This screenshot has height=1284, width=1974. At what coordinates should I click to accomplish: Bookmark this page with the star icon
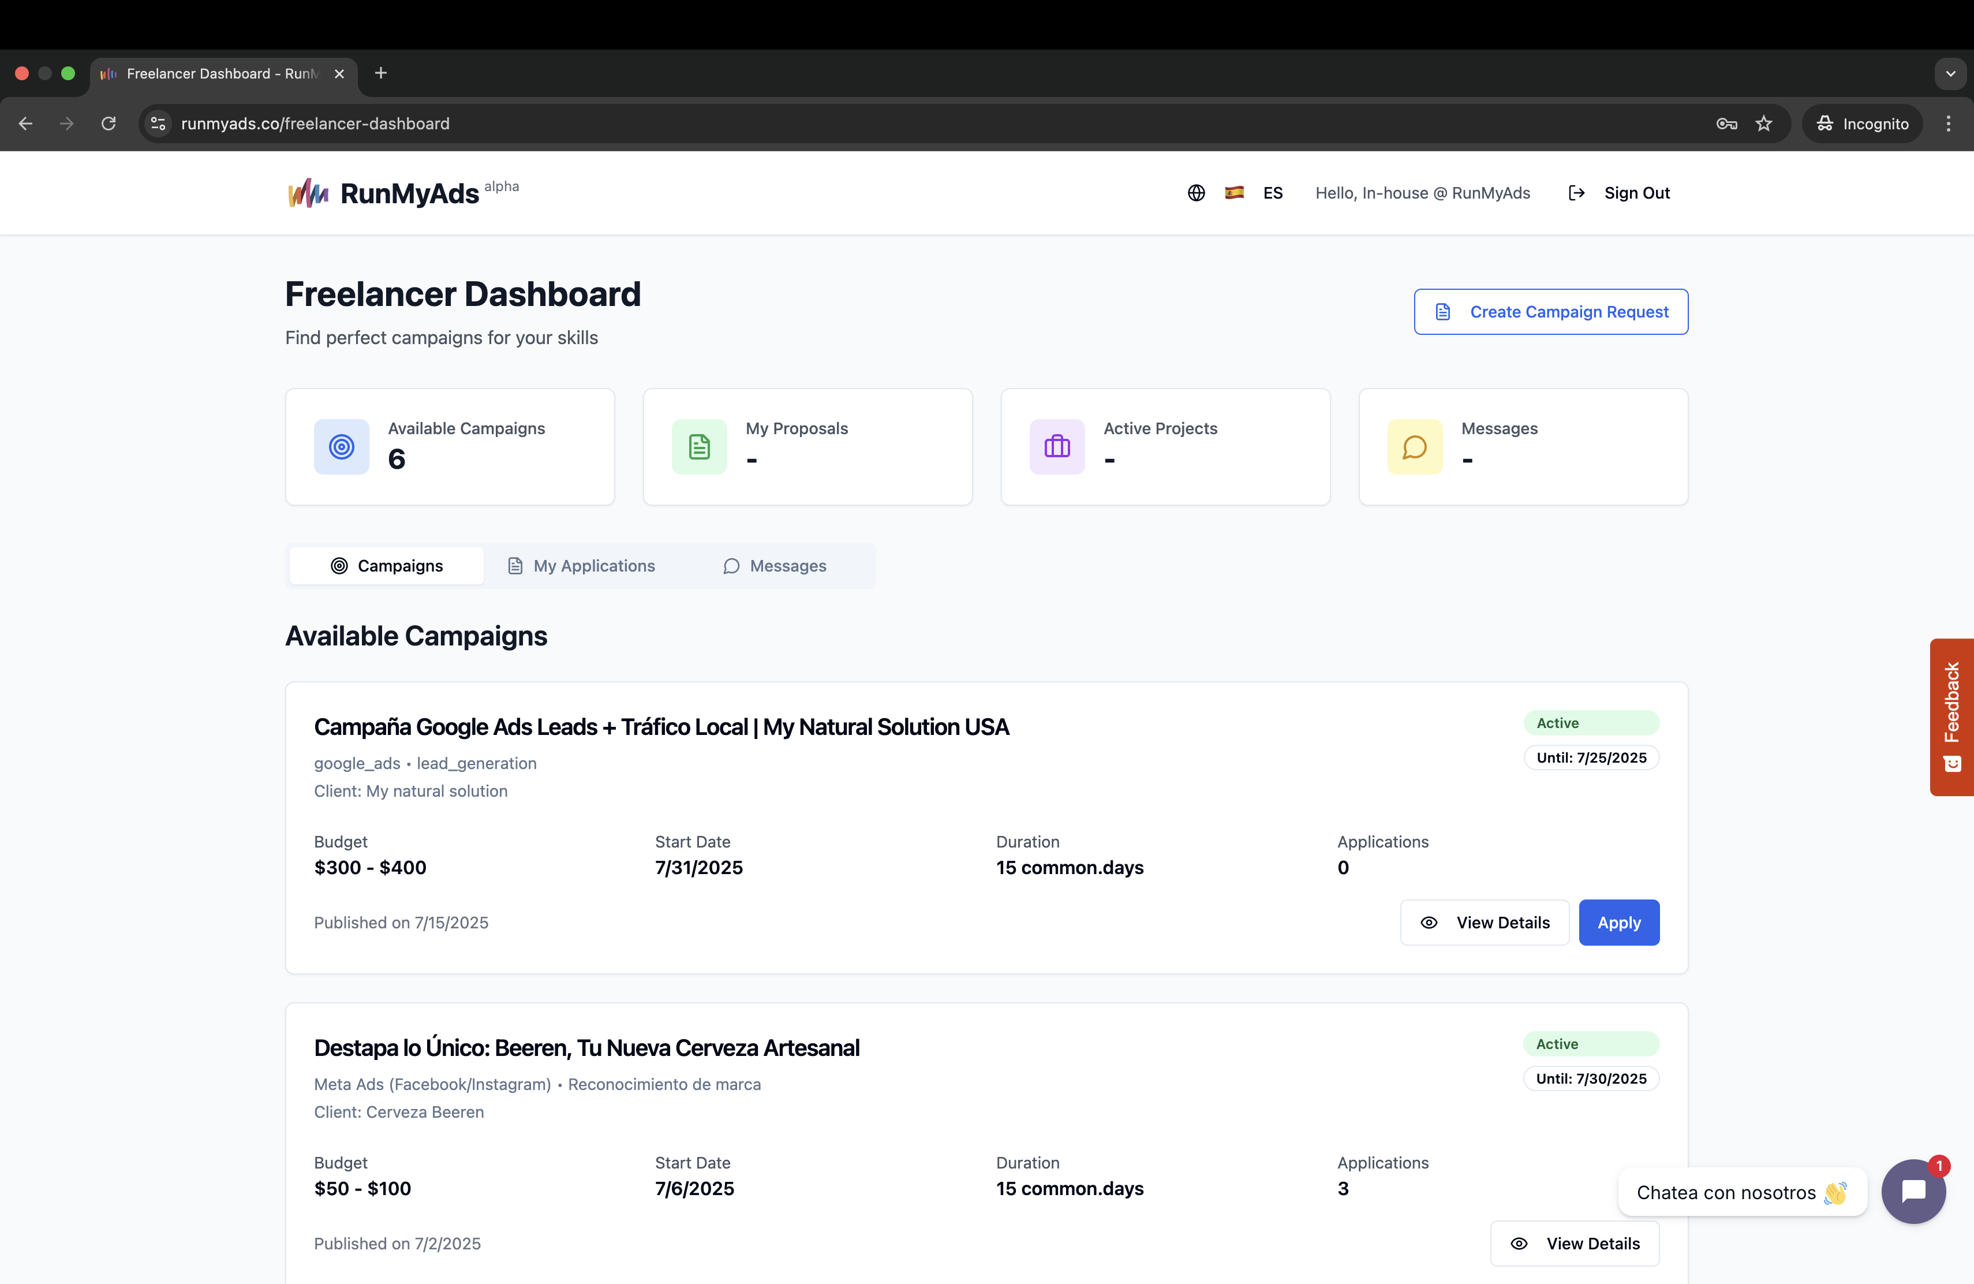(1763, 124)
